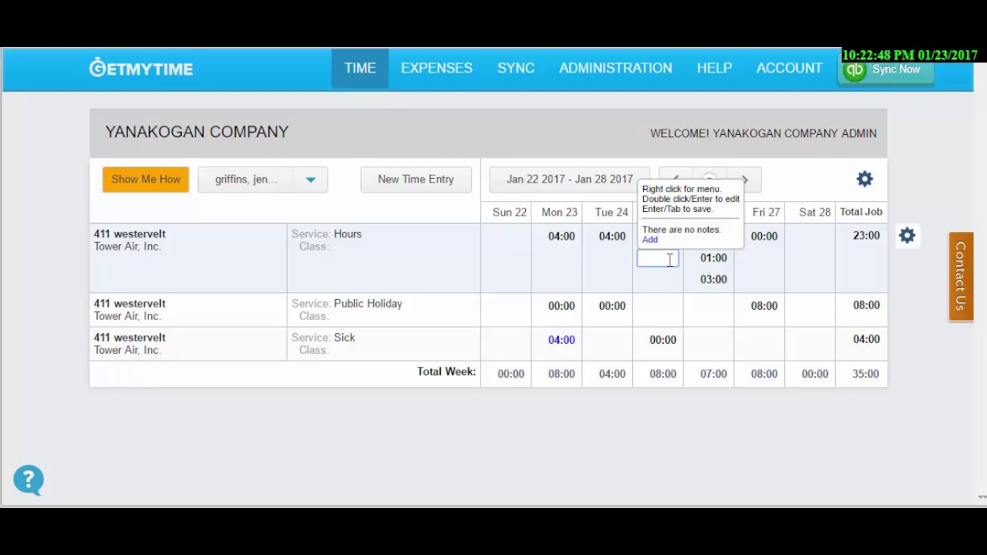Screen dimensions: 987x555
Task: Click the Contact Us side tab
Action: [960, 275]
